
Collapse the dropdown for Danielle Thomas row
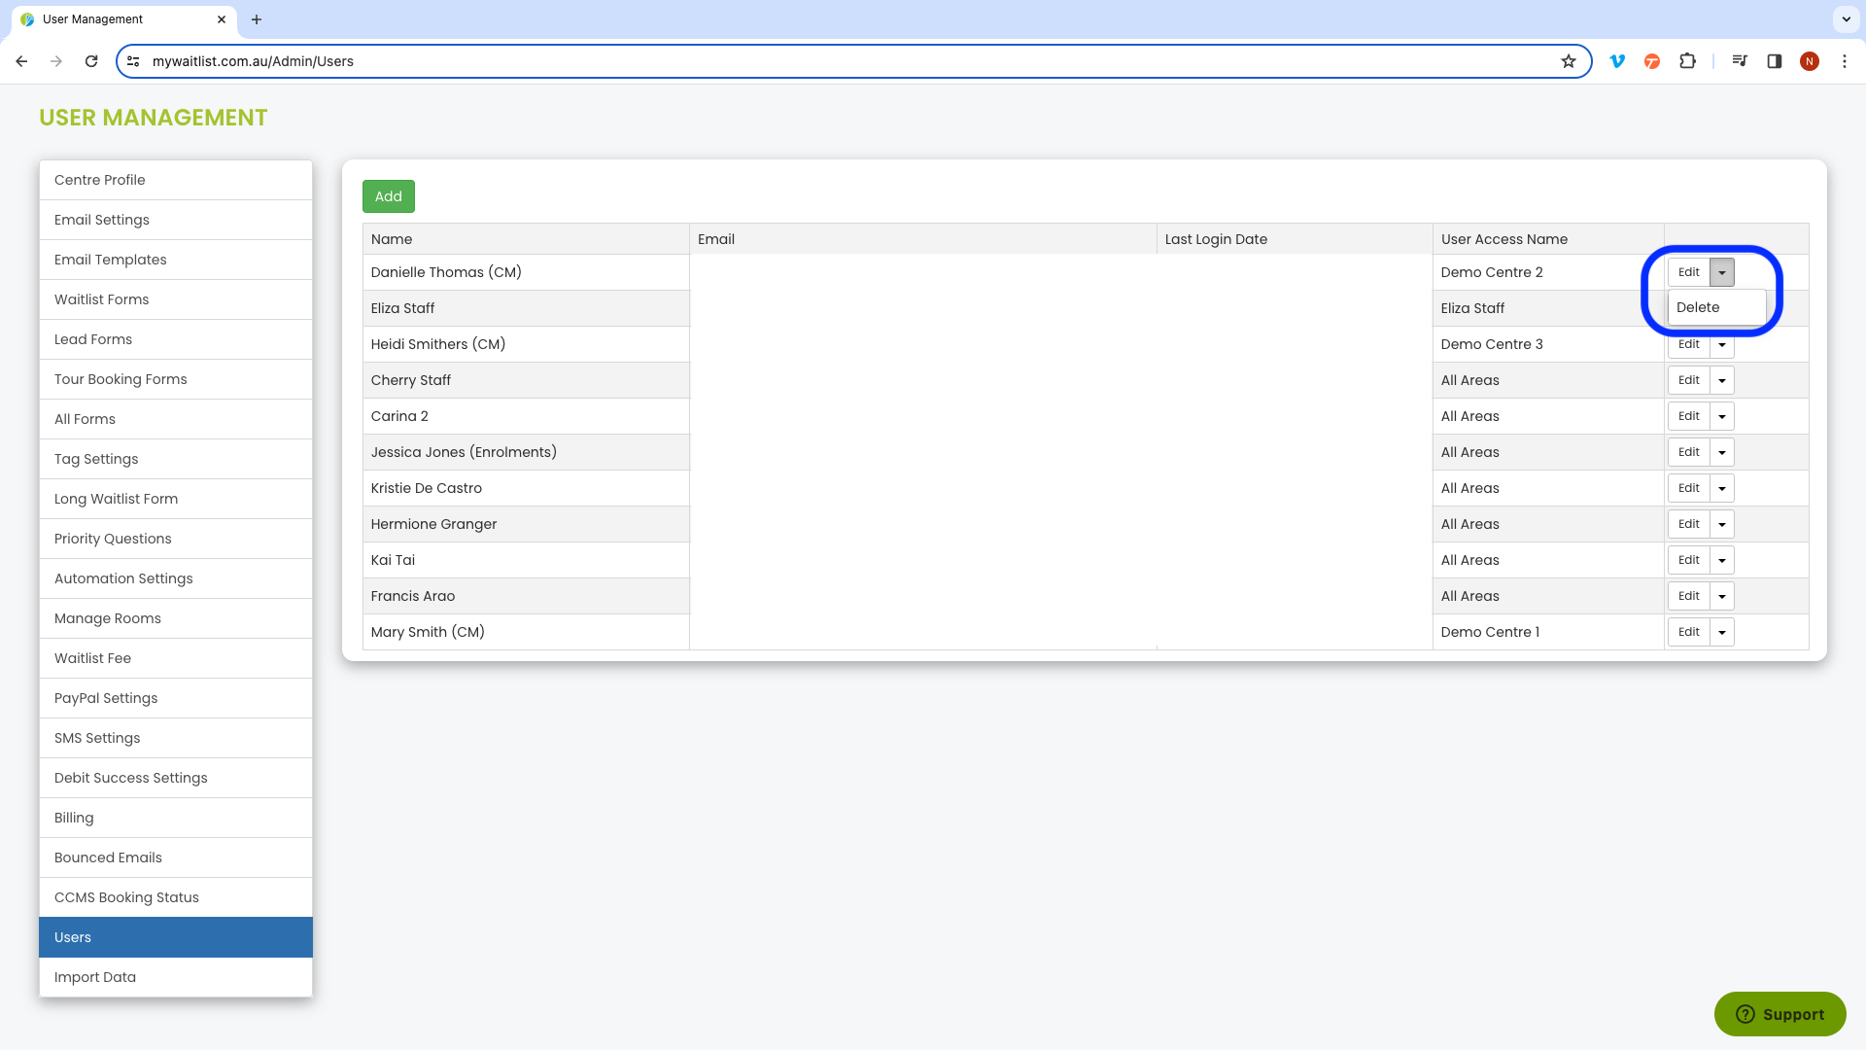tap(1722, 272)
